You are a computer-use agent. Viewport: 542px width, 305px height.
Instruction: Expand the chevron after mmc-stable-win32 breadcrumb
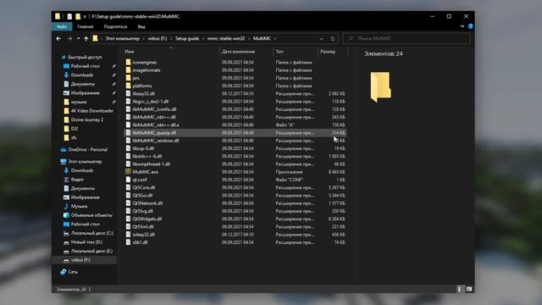click(249, 38)
